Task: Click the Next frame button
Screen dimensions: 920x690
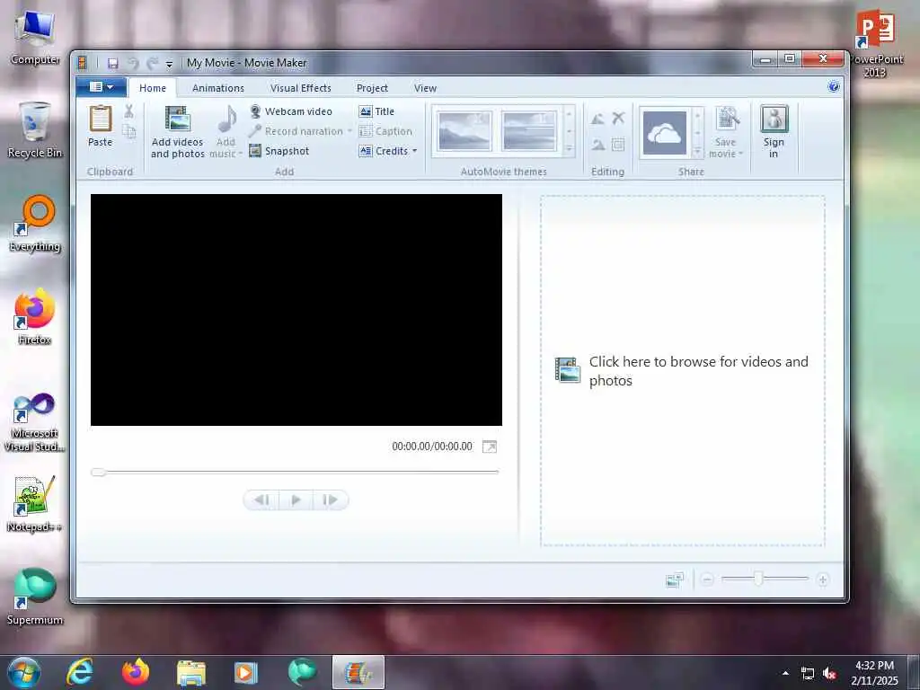Action: pyautogui.click(x=331, y=500)
